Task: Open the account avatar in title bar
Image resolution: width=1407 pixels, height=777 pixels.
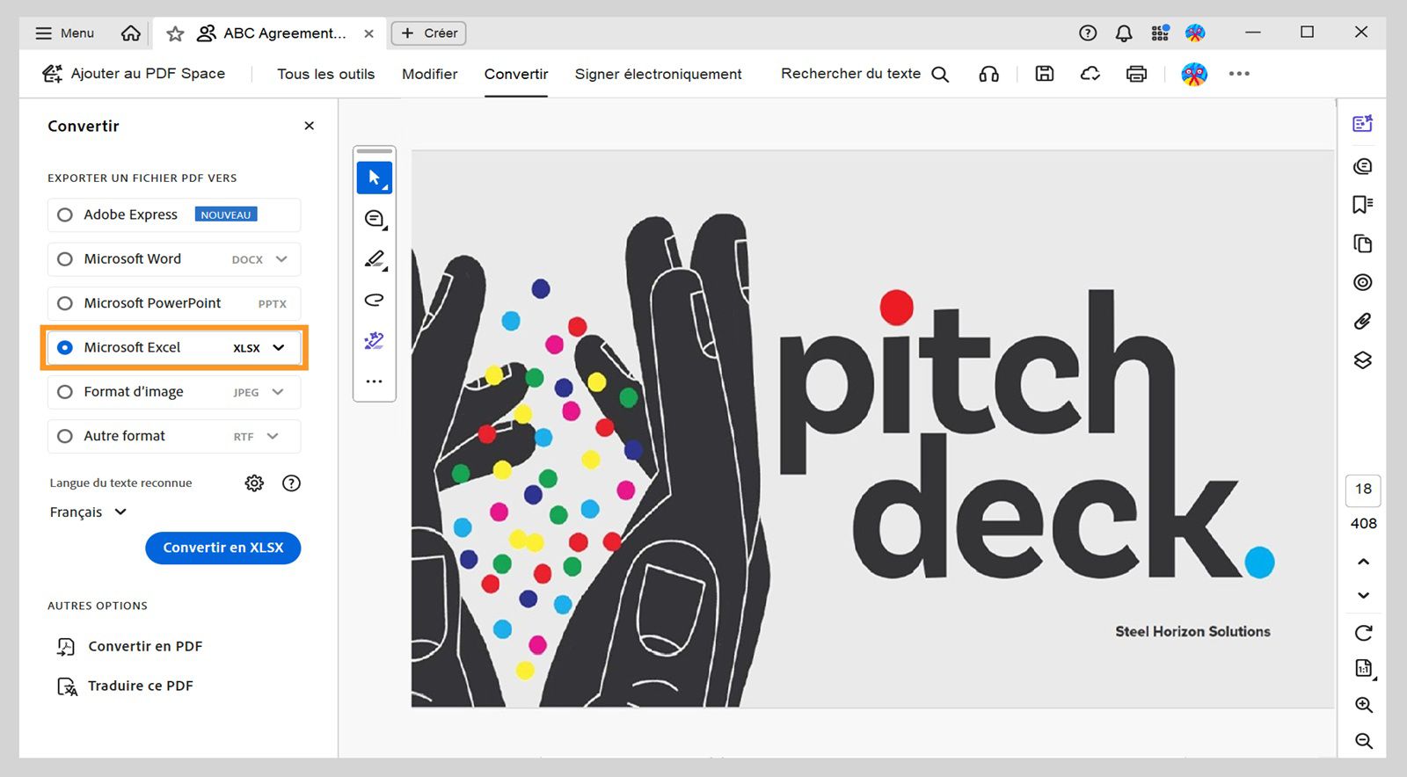Action: pyautogui.click(x=1195, y=33)
